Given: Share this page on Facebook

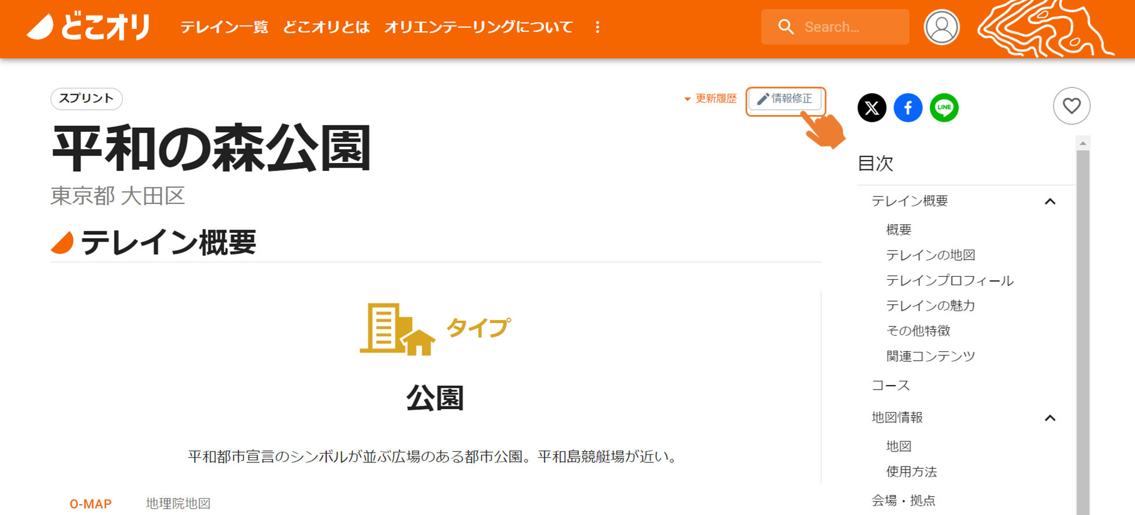Looking at the screenshot, I should coord(908,108).
